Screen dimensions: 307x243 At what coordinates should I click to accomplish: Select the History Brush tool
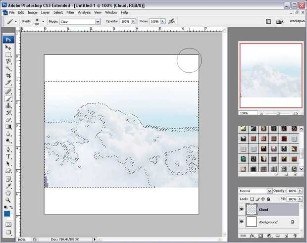(8, 113)
